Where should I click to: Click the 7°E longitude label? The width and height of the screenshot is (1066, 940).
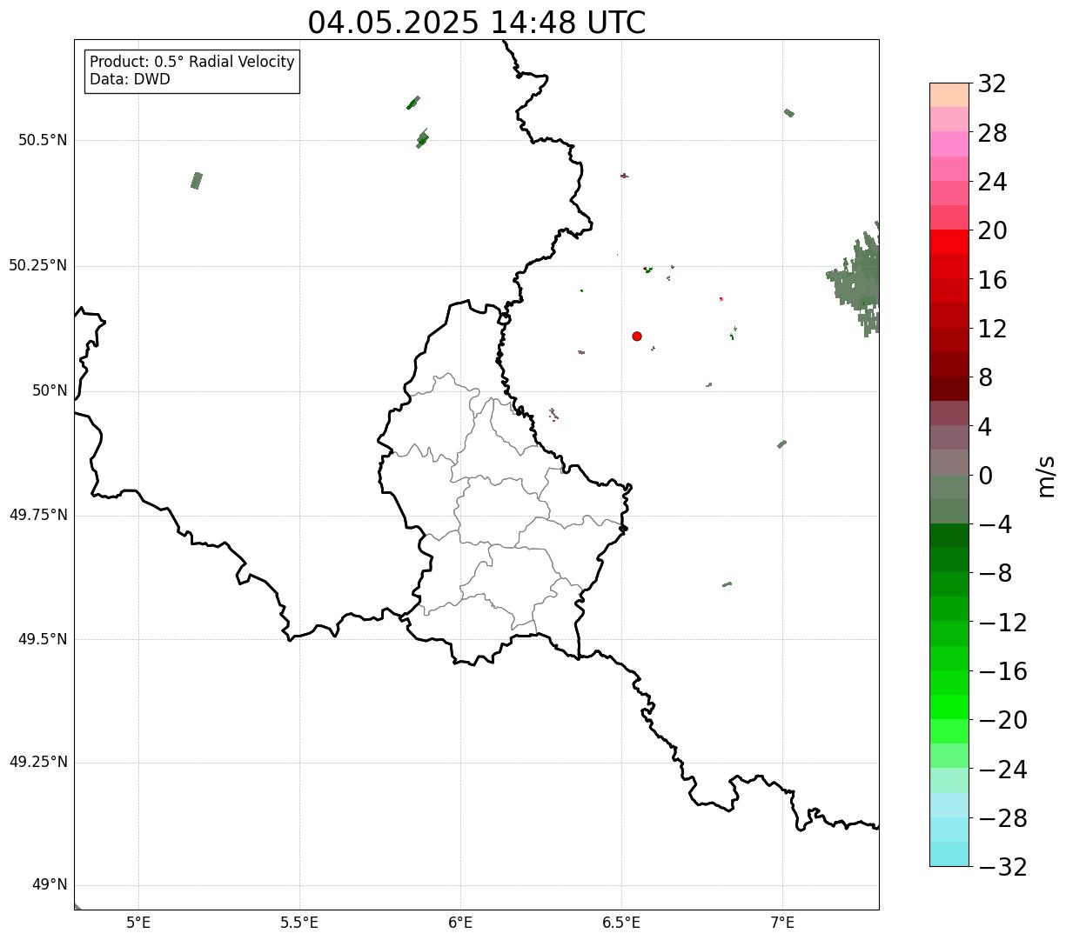click(782, 923)
